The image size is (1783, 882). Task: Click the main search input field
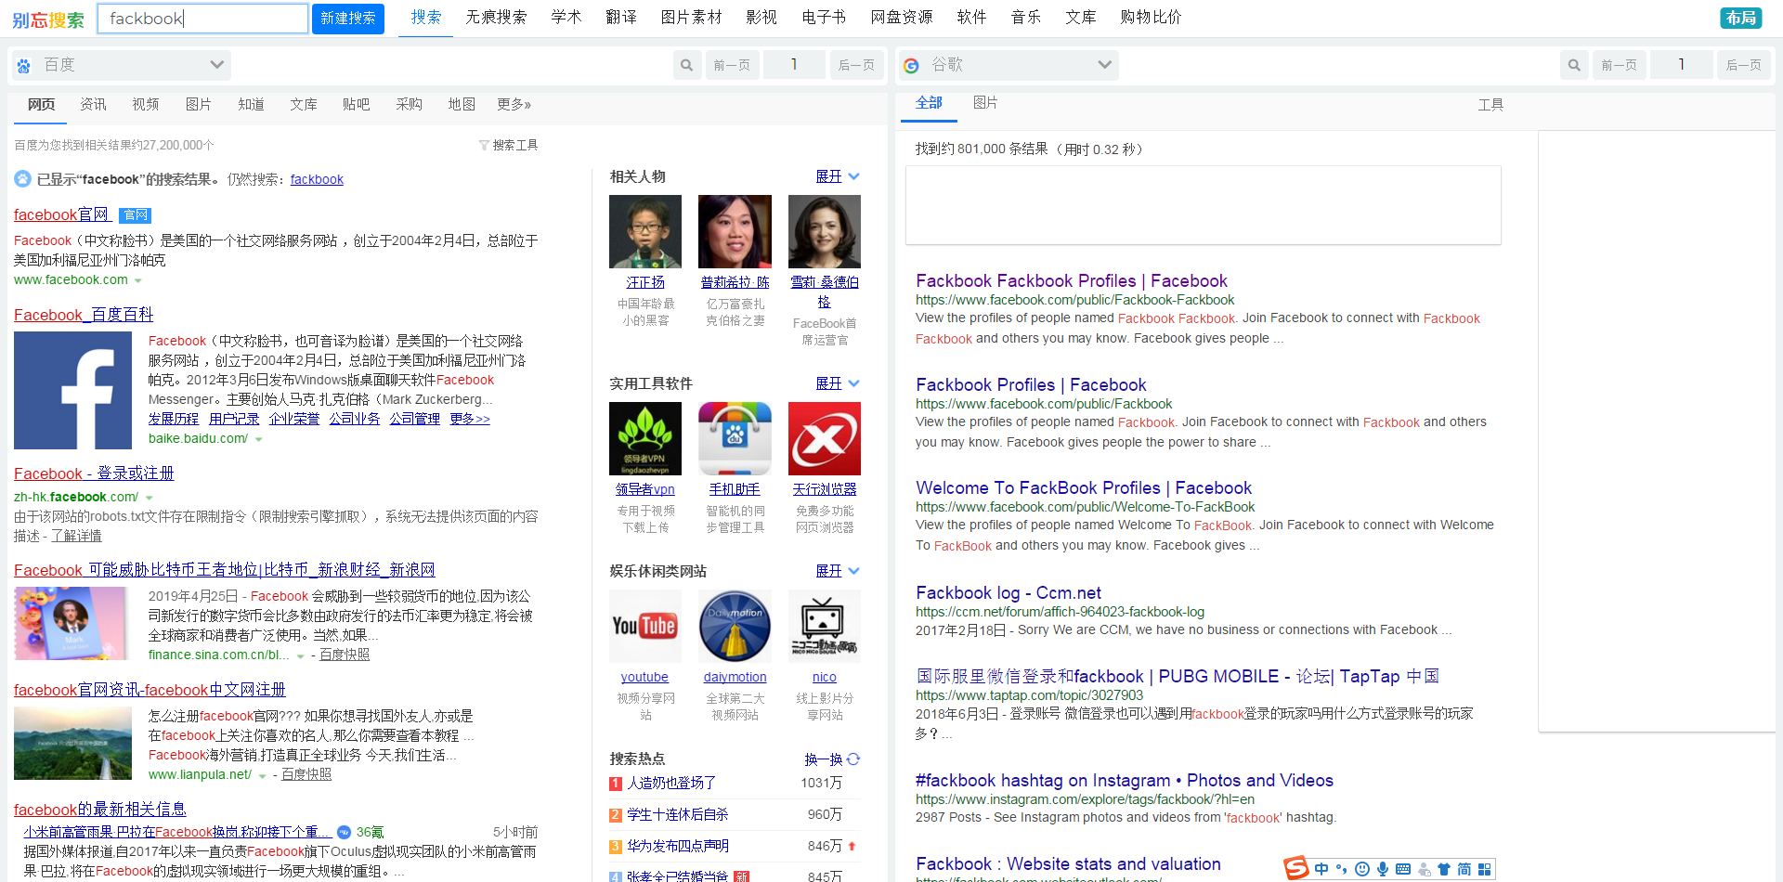[202, 19]
